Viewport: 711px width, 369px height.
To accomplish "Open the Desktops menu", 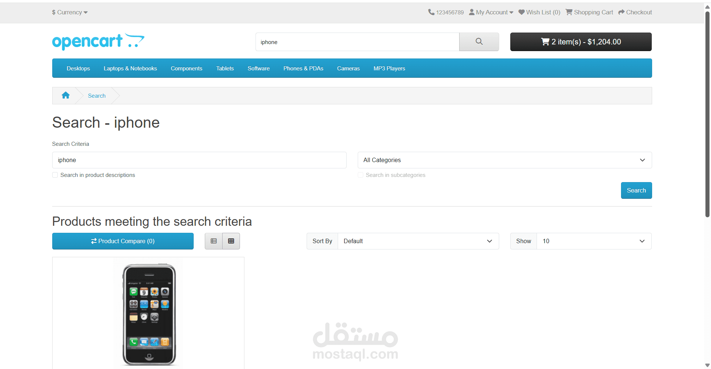I will click(78, 68).
